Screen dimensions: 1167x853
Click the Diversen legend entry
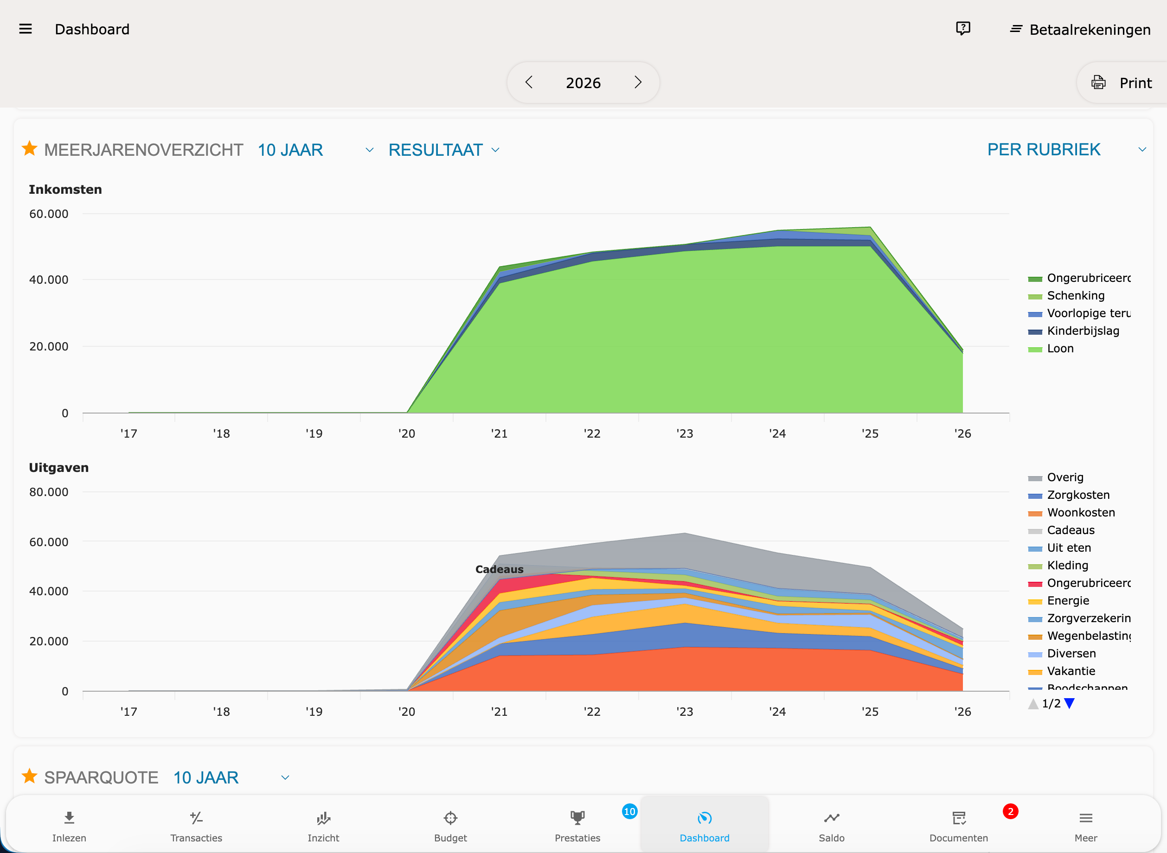pos(1062,654)
